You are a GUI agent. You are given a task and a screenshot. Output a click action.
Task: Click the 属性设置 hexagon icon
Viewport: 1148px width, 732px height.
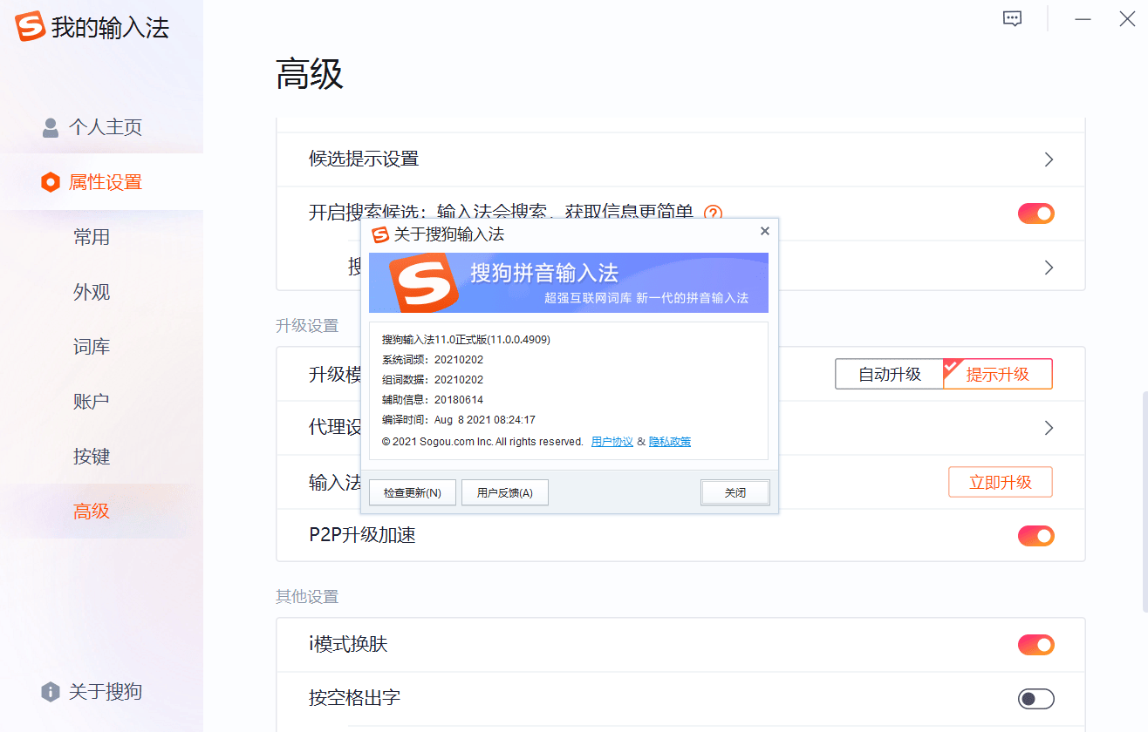[51, 182]
